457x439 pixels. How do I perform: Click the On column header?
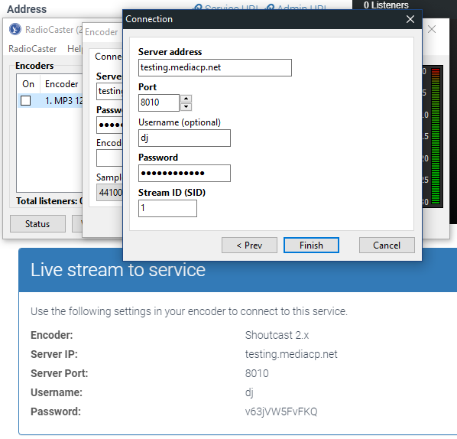click(28, 84)
